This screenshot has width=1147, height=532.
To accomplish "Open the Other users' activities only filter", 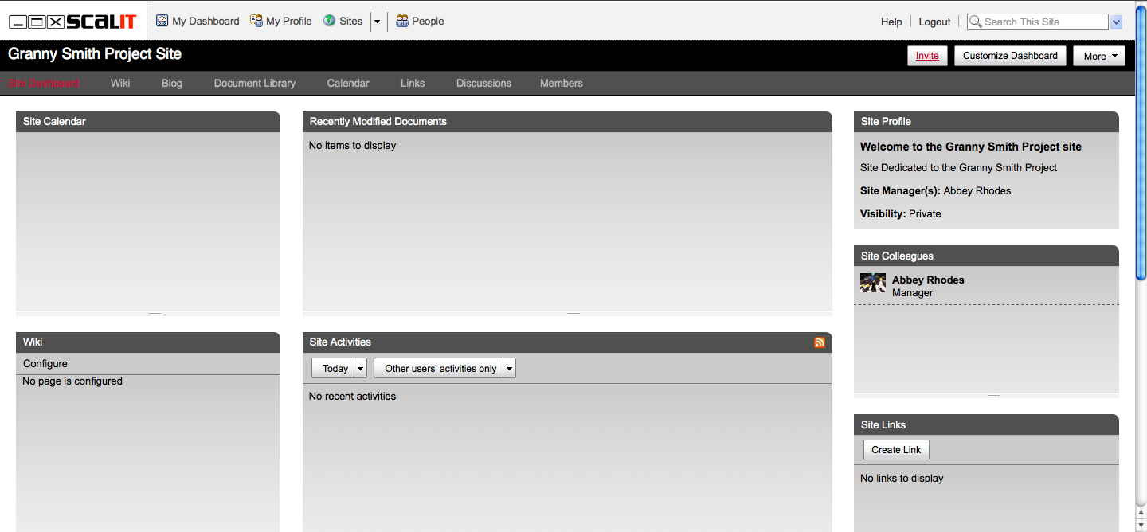I will (x=444, y=368).
